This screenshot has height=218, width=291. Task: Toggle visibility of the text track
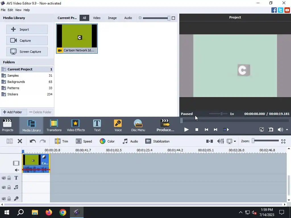[x=3, y=178]
